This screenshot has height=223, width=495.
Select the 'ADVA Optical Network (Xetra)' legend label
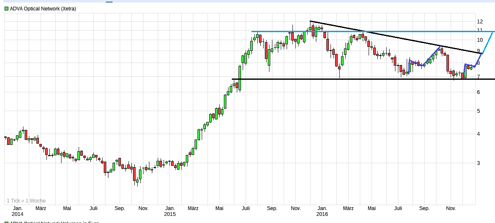pos(43,9)
